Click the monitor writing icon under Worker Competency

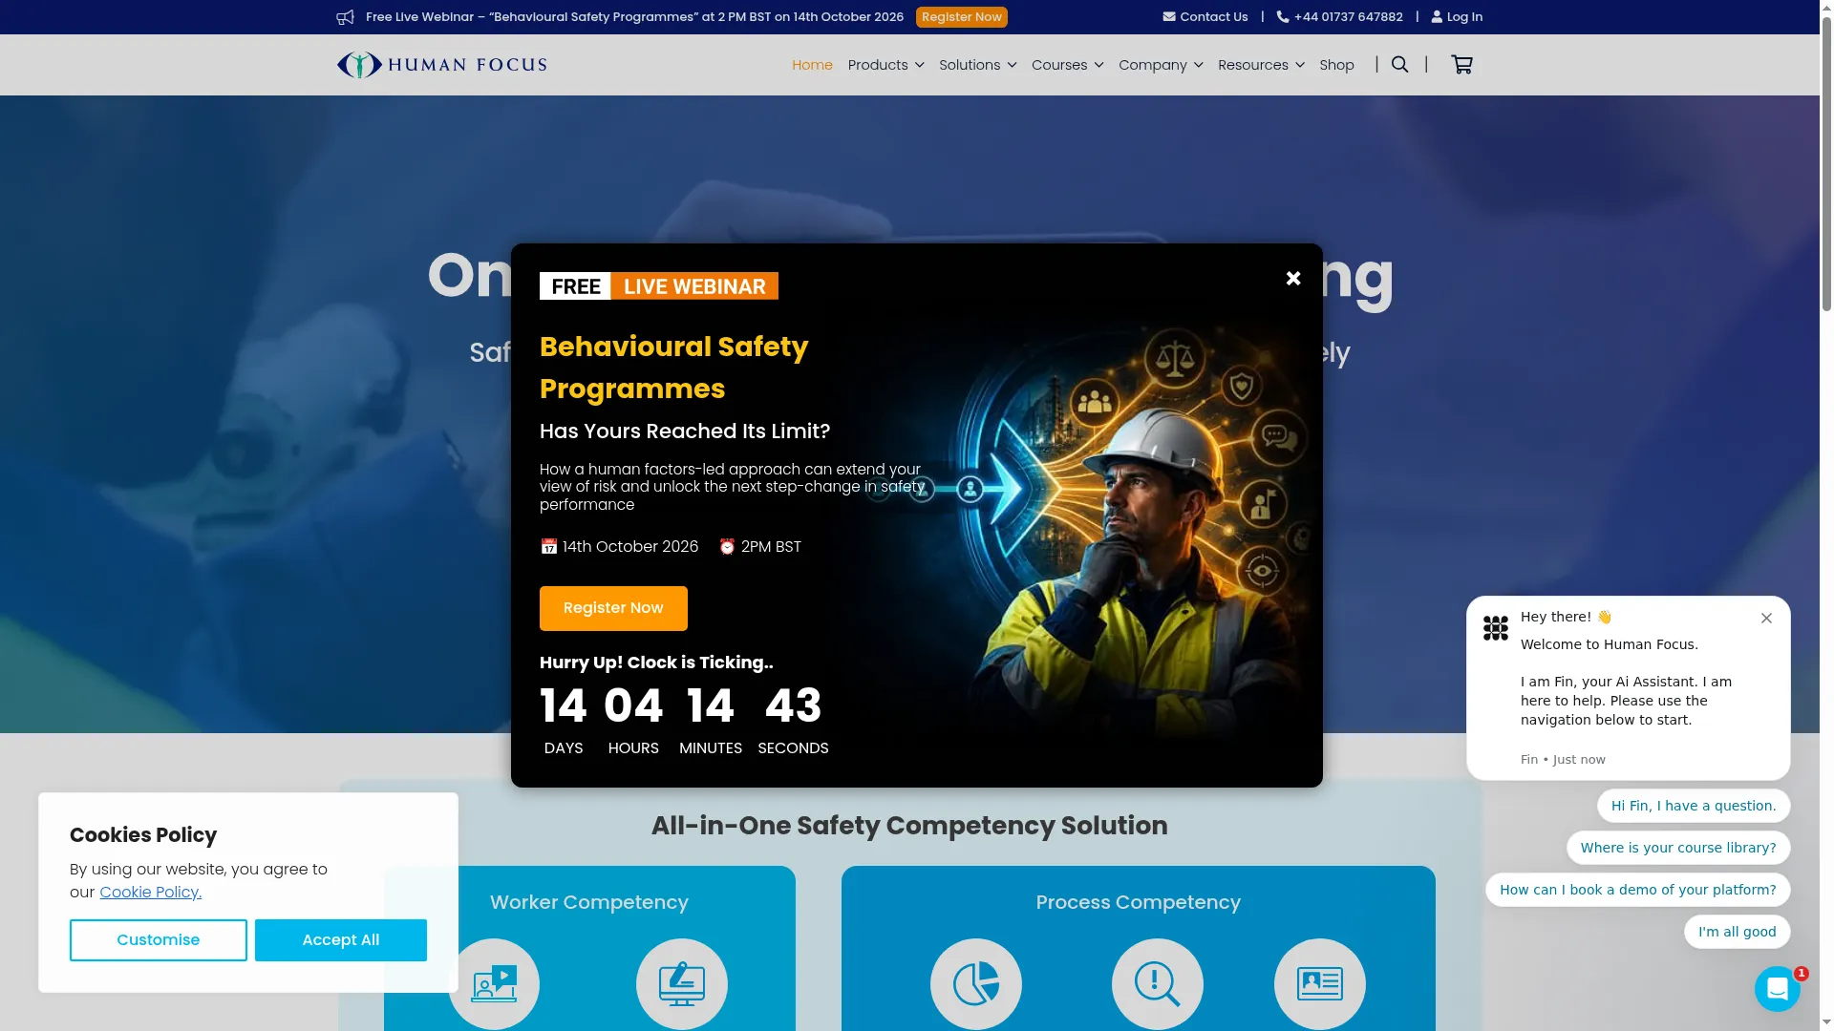pos(682,983)
